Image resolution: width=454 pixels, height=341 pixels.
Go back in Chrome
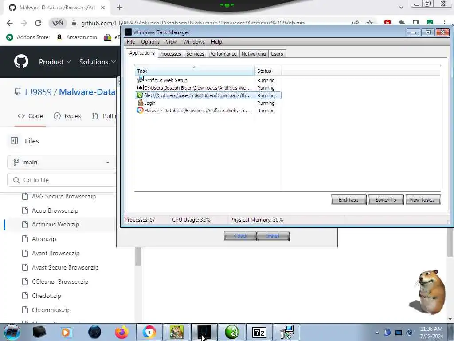tap(10, 23)
